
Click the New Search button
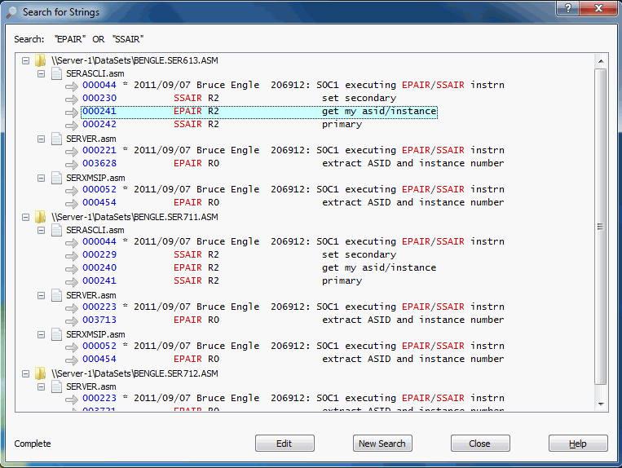(x=382, y=443)
